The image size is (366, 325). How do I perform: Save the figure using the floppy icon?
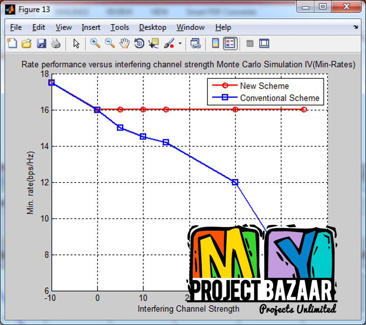(x=41, y=43)
